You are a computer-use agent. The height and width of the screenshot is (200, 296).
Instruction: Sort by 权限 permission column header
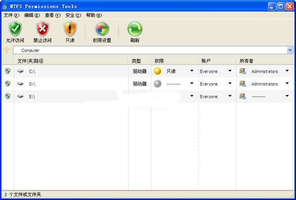point(175,61)
